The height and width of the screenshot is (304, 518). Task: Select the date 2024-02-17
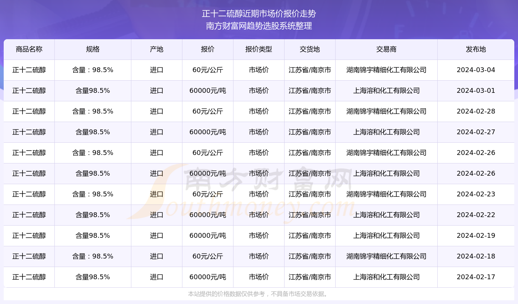pyautogui.click(x=476, y=277)
